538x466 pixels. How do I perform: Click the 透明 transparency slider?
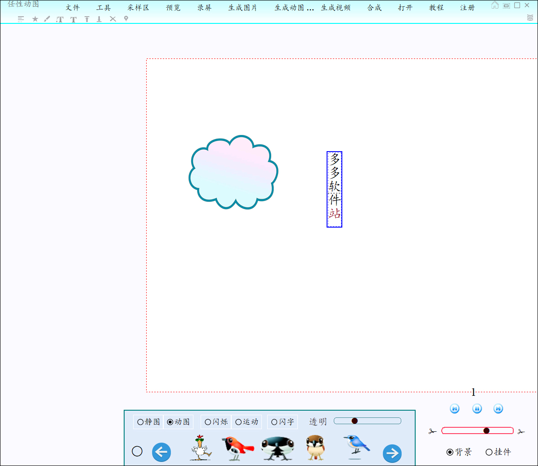[368, 421]
